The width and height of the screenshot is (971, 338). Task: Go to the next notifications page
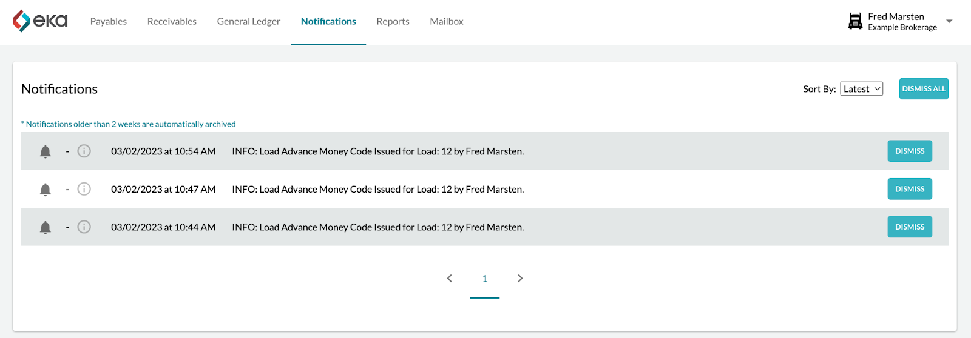coord(520,279)
